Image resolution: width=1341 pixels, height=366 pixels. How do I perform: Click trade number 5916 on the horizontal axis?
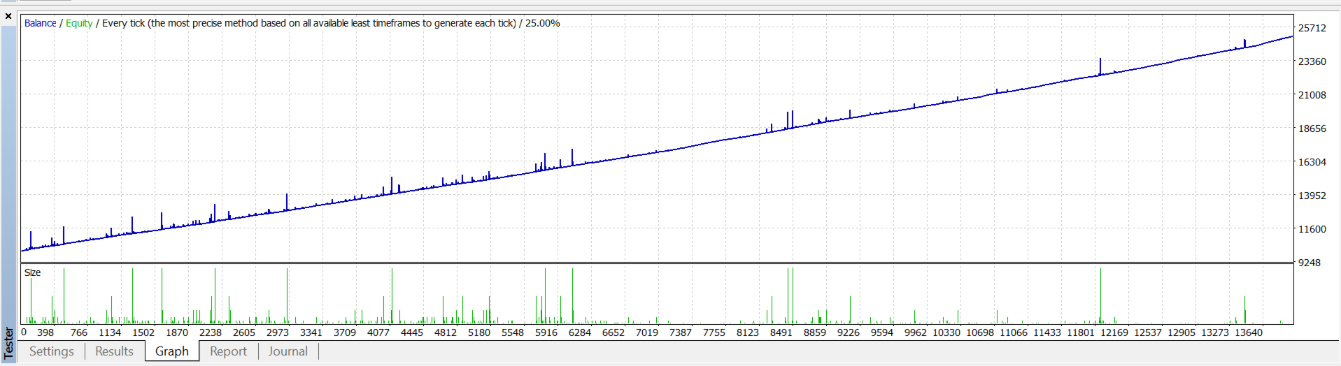(x=546, y=332)
